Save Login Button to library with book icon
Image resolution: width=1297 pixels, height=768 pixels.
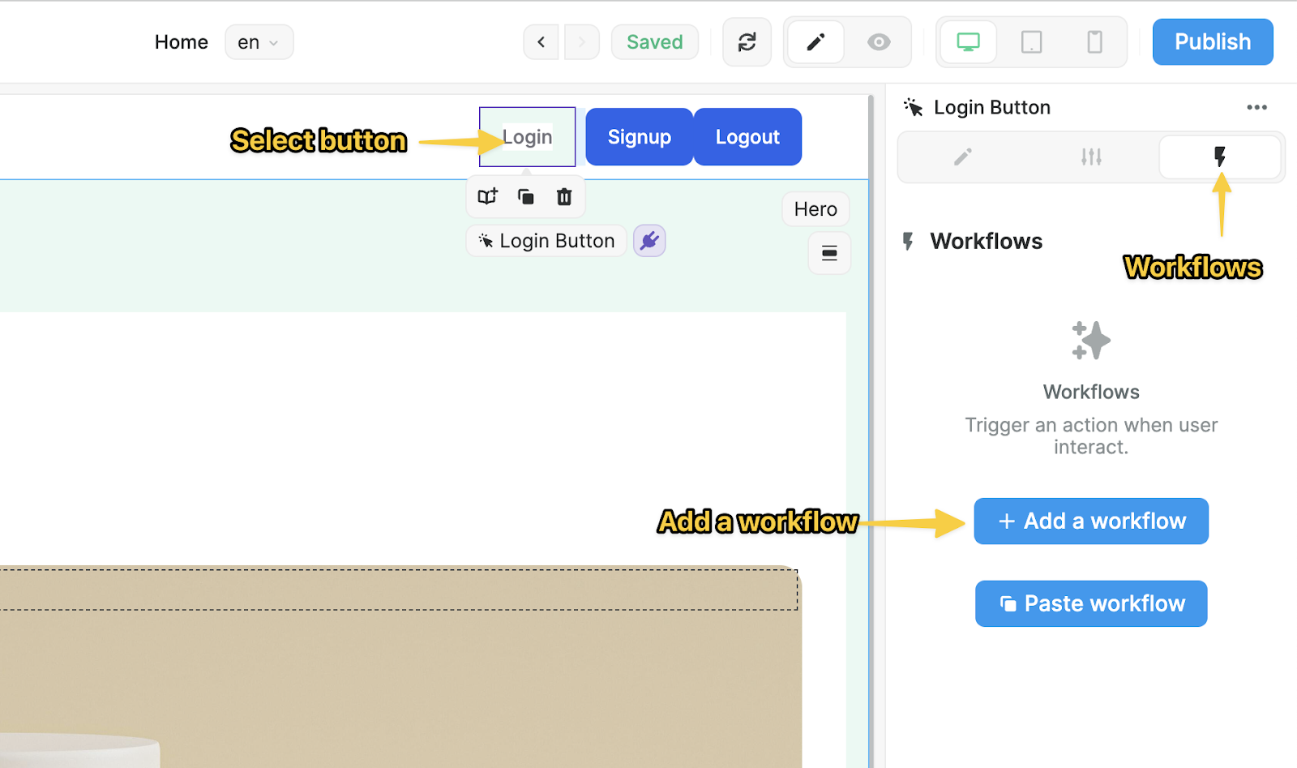pyautogui.click(x=486, y=196)
